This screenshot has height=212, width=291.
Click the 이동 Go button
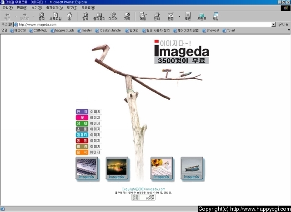pos(283,25)
